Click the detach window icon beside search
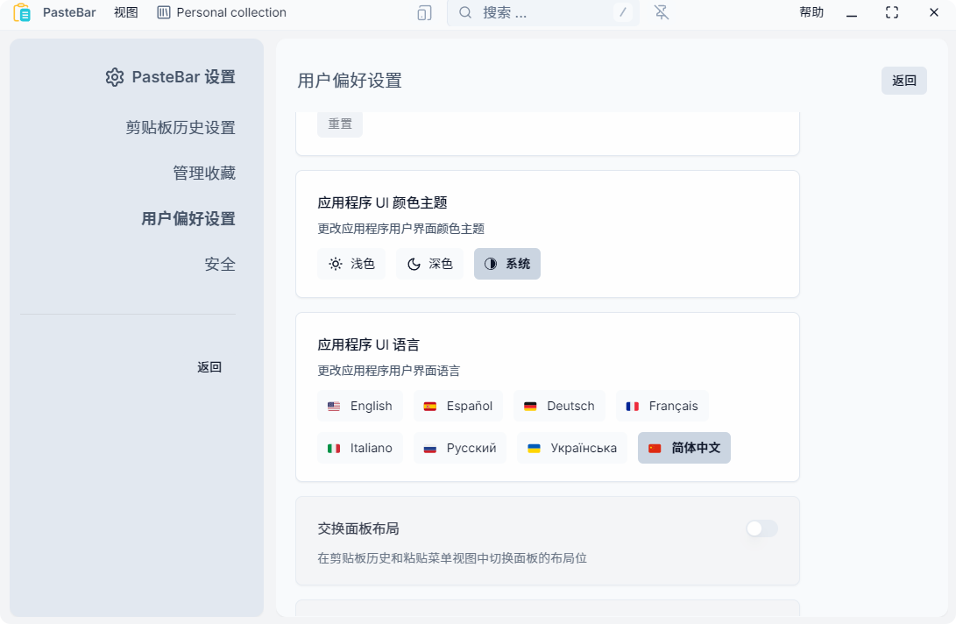Image resolution: width=956 pixels, height=624 pixels. [x=423, y=12]
